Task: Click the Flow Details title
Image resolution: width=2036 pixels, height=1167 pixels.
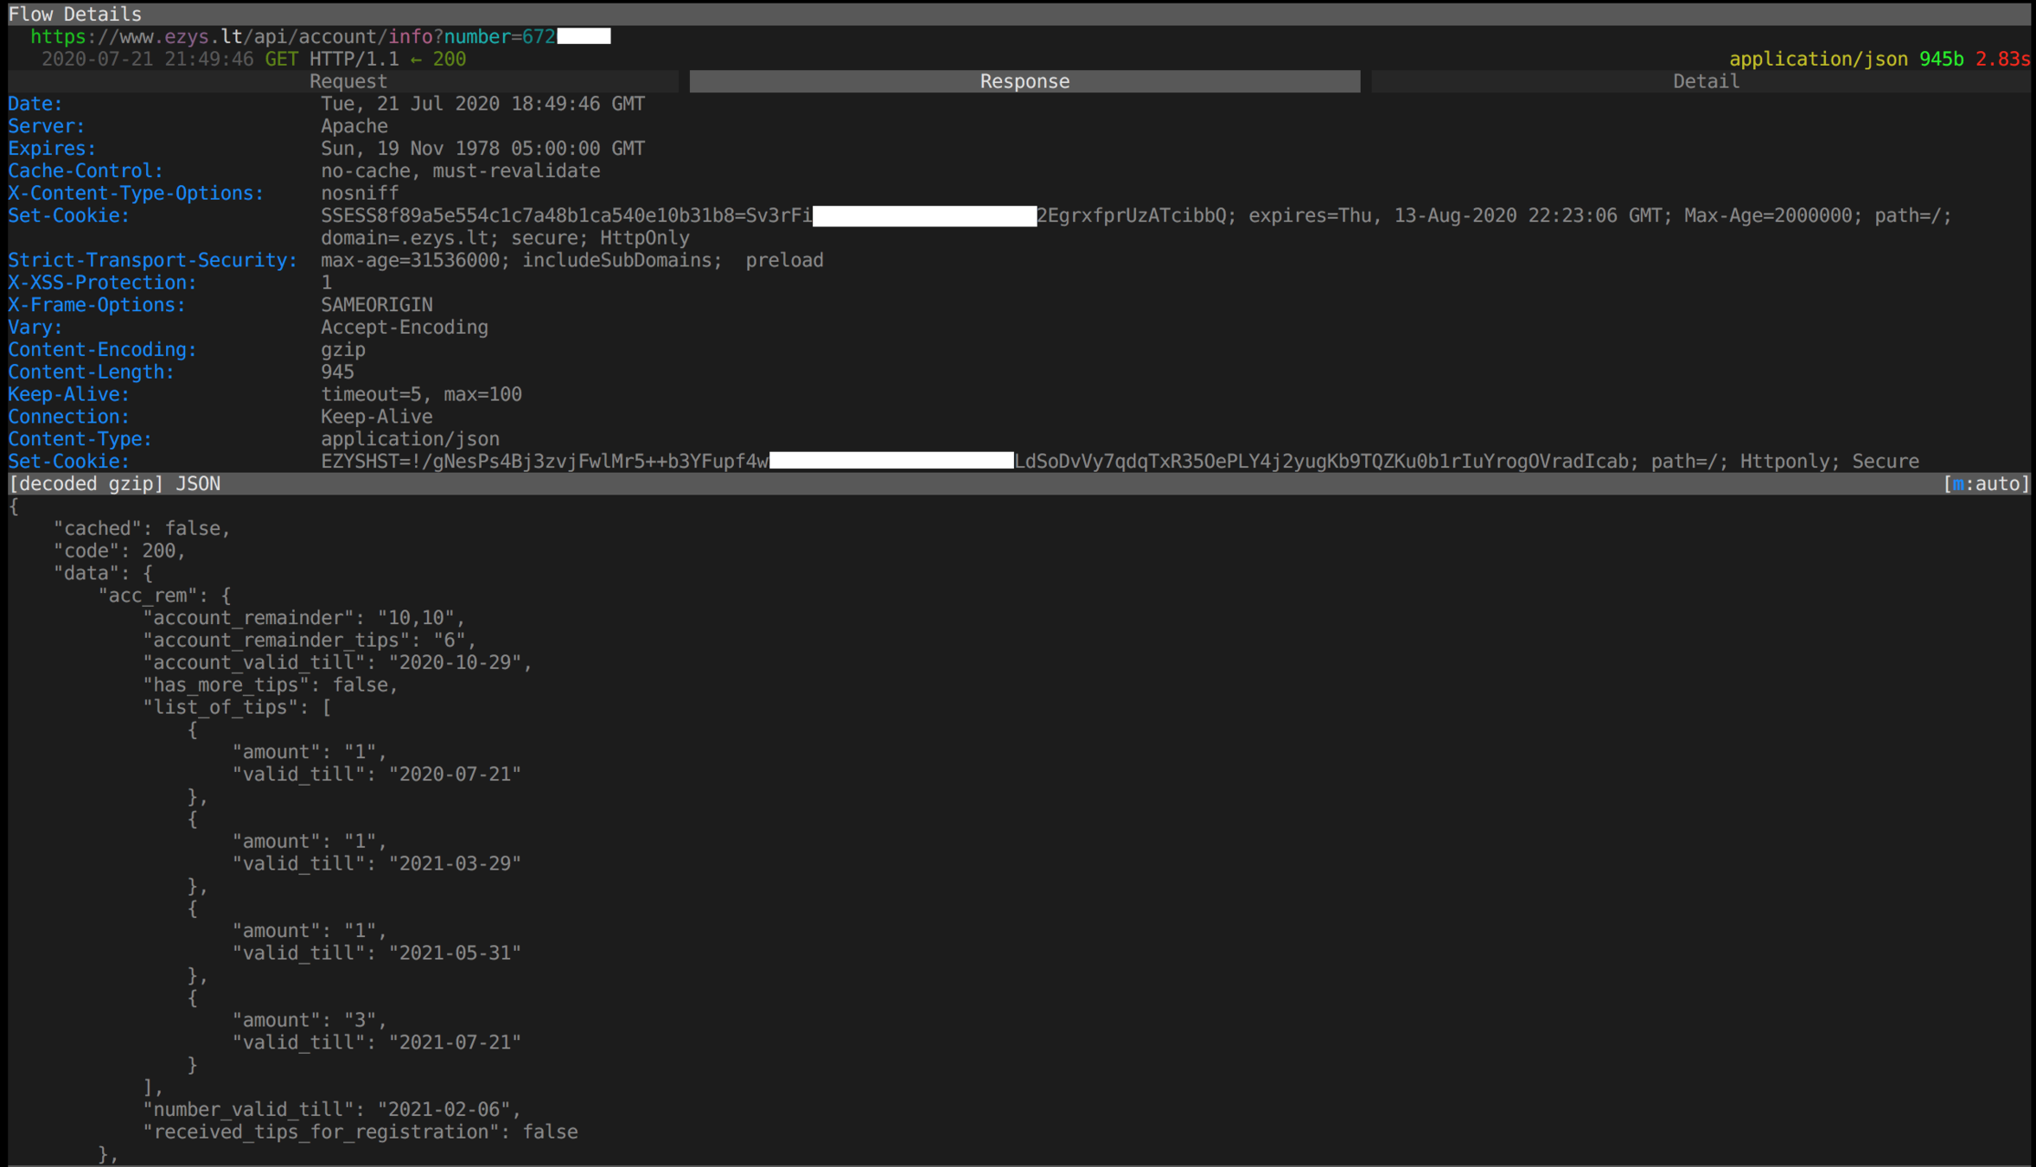Action: pyautogui.click(x=74, y=14)
